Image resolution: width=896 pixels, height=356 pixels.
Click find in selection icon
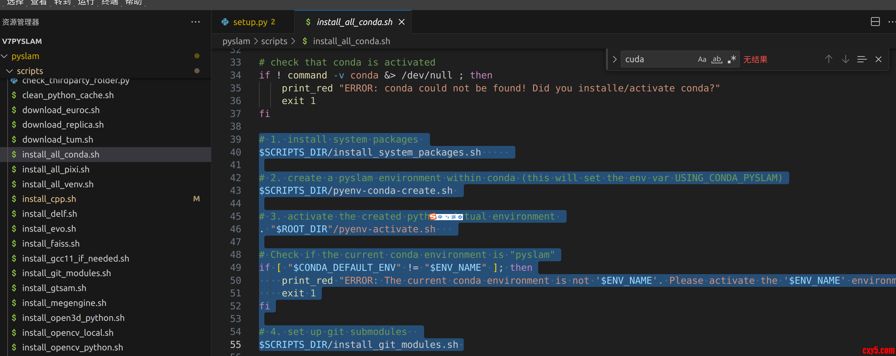(862, 59)
